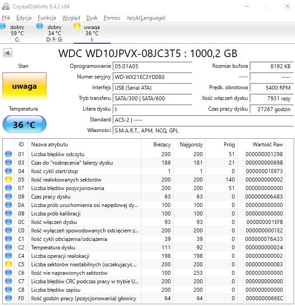Open the Funkcje menu
The image size is (295, 306).
(47, 18)
